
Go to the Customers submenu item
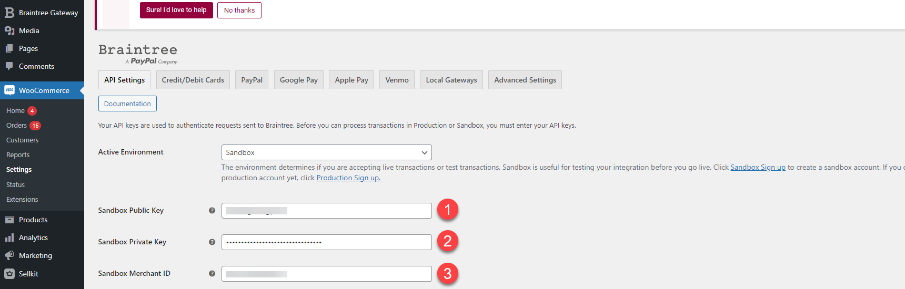(x=22, y=140)
